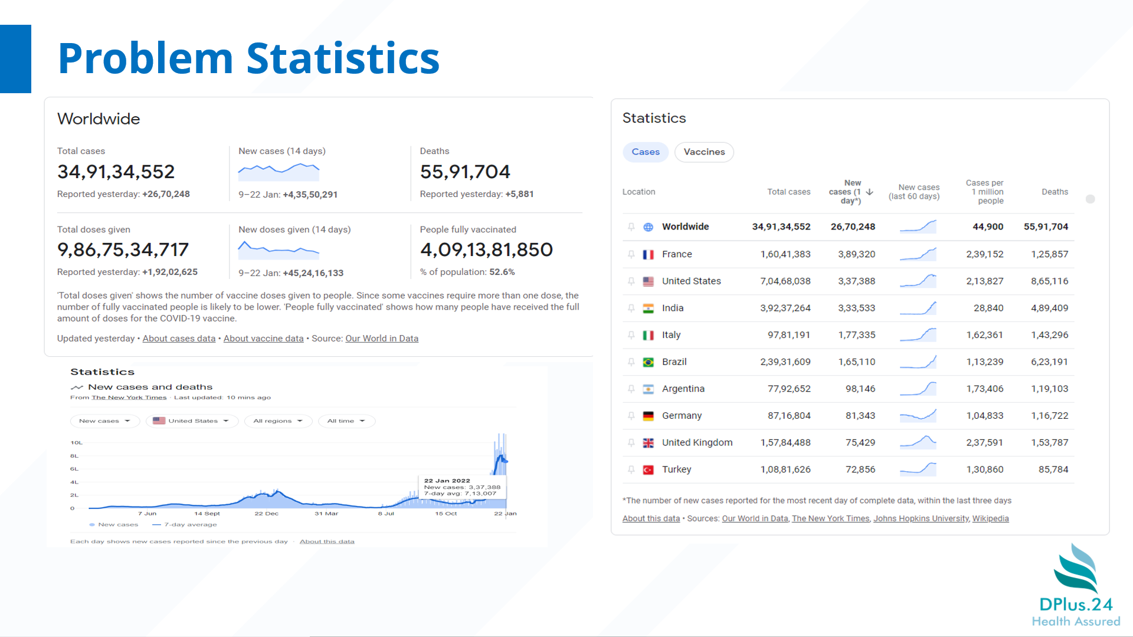The height and width of the screenshot is (637, 1133).
Task: Toggle the pin beside Germany row
Action: (631, 416)
